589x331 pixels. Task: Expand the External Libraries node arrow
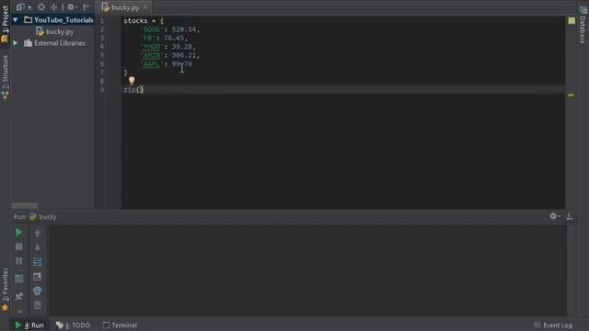[16, 43]
